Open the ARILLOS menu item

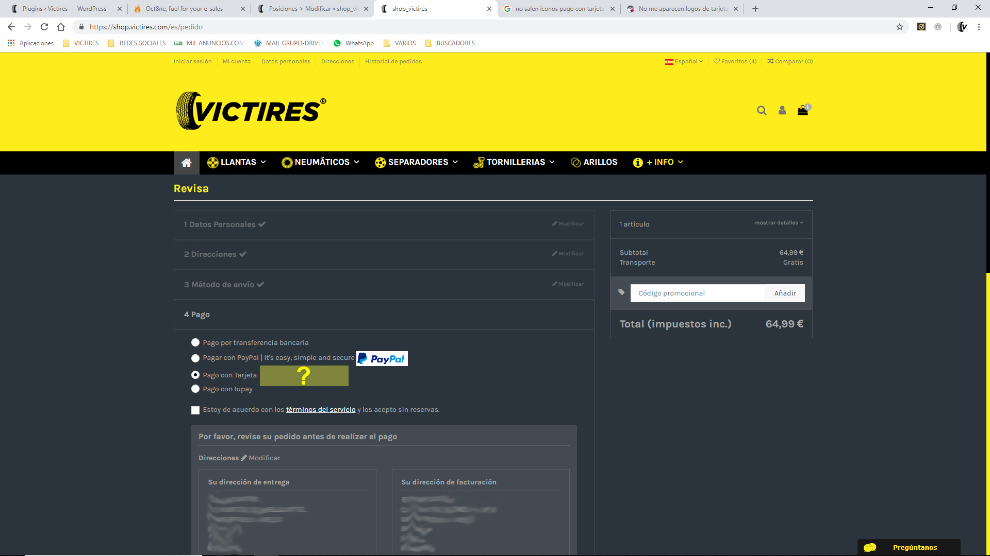coord(594,163)
